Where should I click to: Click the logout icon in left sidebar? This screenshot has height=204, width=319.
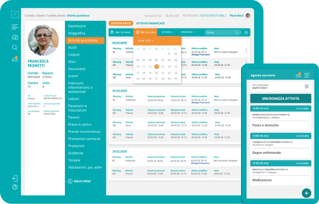(x=15, y=178)
